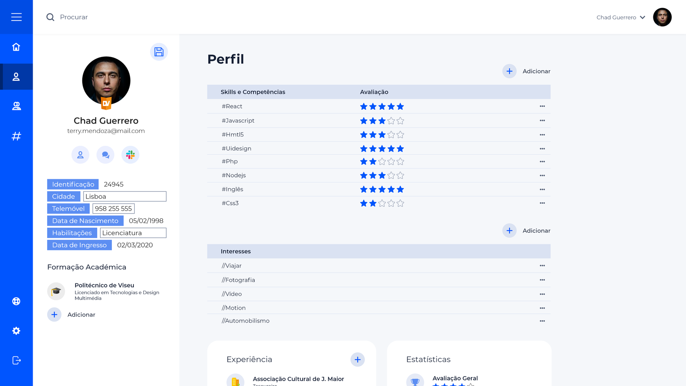The height and width of the screenshot is (386, 686).
Task: Click Adicionar above the Skills table
Action: (527, 71)
